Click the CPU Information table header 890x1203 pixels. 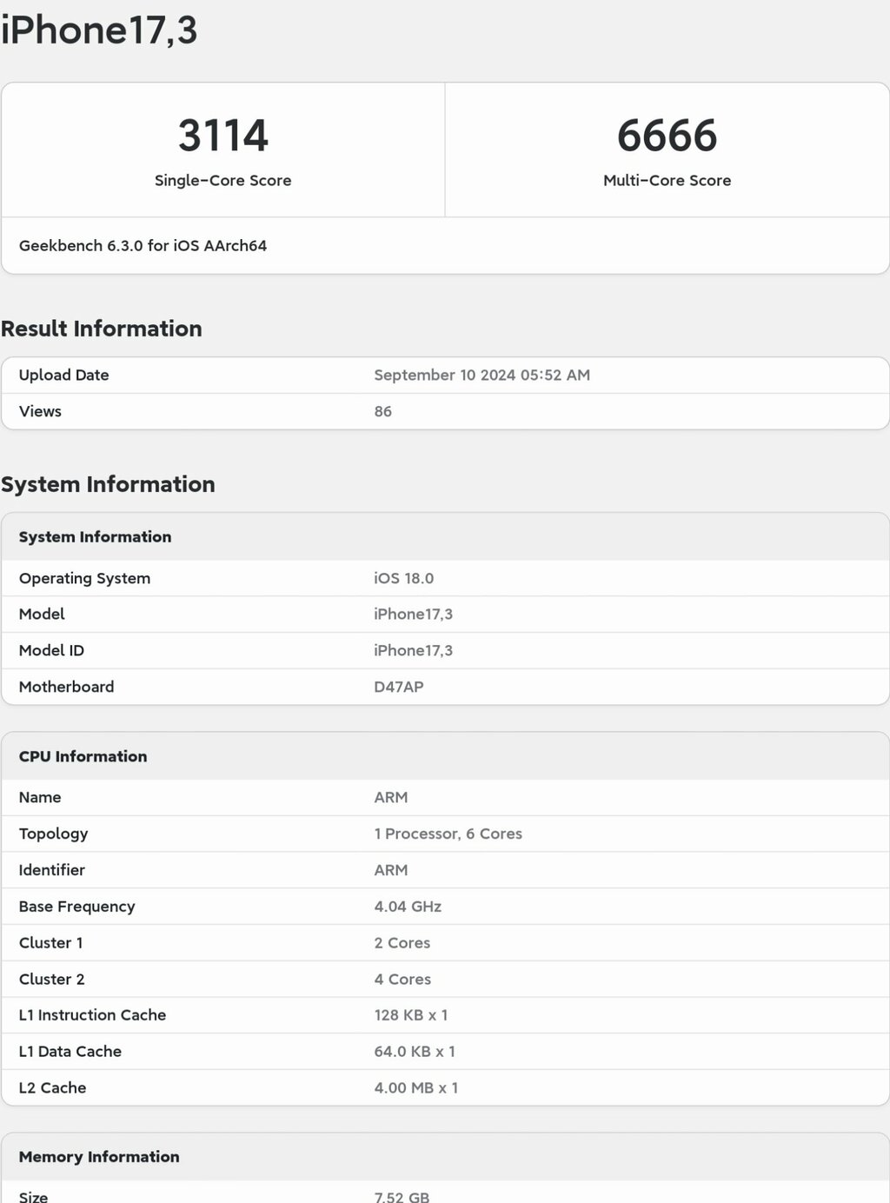83,757
